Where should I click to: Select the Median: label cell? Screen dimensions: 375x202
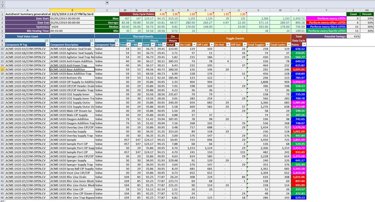pyautogui.click(x=107, y=27)
